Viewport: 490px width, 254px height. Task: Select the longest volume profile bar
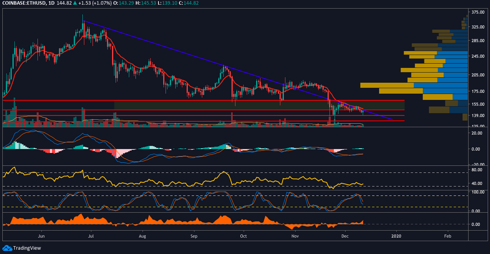414,85
